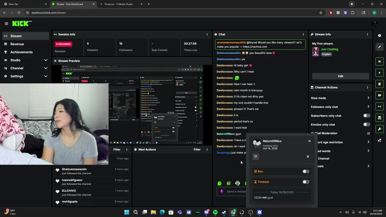Viewport: 386px width, 217px height.
Task: Click the broadcast signal icon in right sidebar
Action: click(379, 106)
